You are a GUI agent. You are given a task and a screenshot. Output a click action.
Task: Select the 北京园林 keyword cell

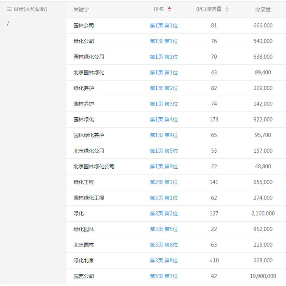tap(84, 245)
